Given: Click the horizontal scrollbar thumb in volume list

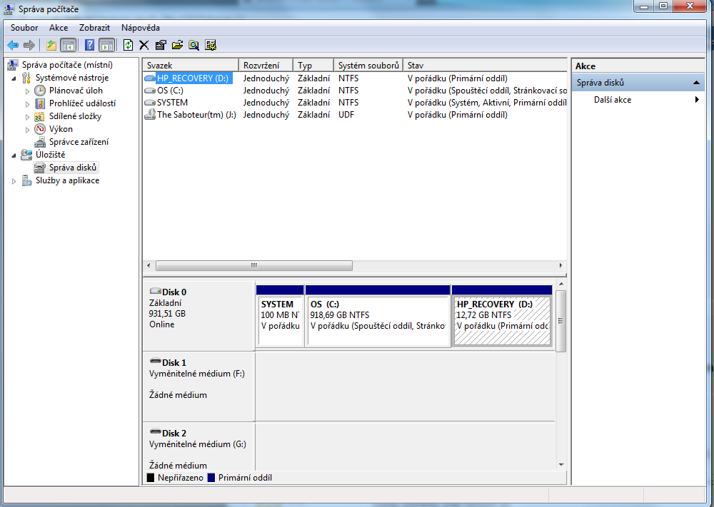Looking at the screenshot, I should tap(254, 265).
